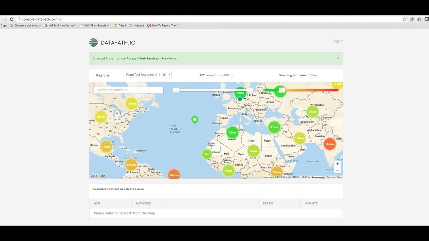Image resolution: width=429 pixels, height=241 pixels.
Task: Open Terms of Use on the map
Action: [334, 177]
